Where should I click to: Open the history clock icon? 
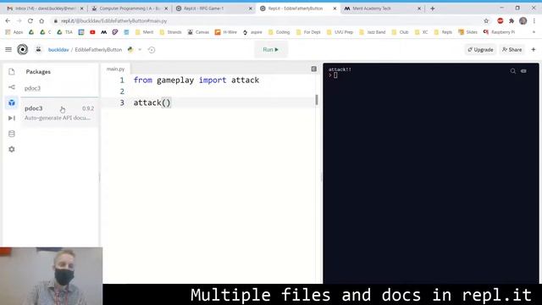pyautogui.click(x=152, y=50)
